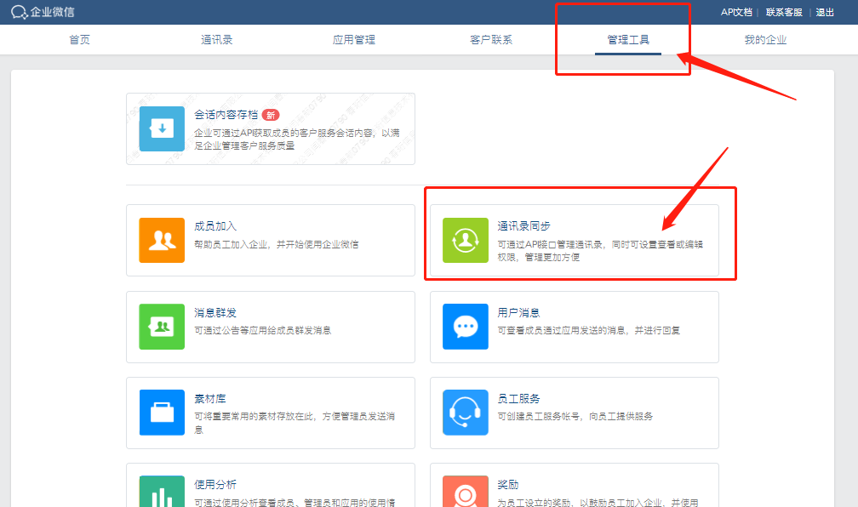Image resolution: width=858 pixels, height=507 pixels.
Task: Open the 消息群发 title link
Action: coord(215,312)
